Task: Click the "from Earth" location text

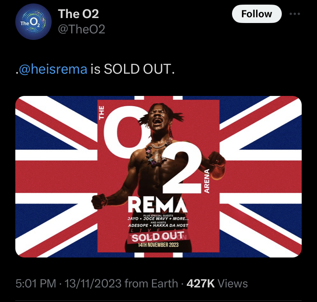Action: pos(151,284)
